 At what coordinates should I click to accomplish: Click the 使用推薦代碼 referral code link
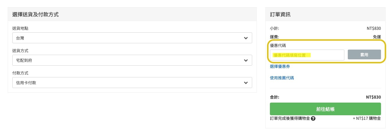282,78
